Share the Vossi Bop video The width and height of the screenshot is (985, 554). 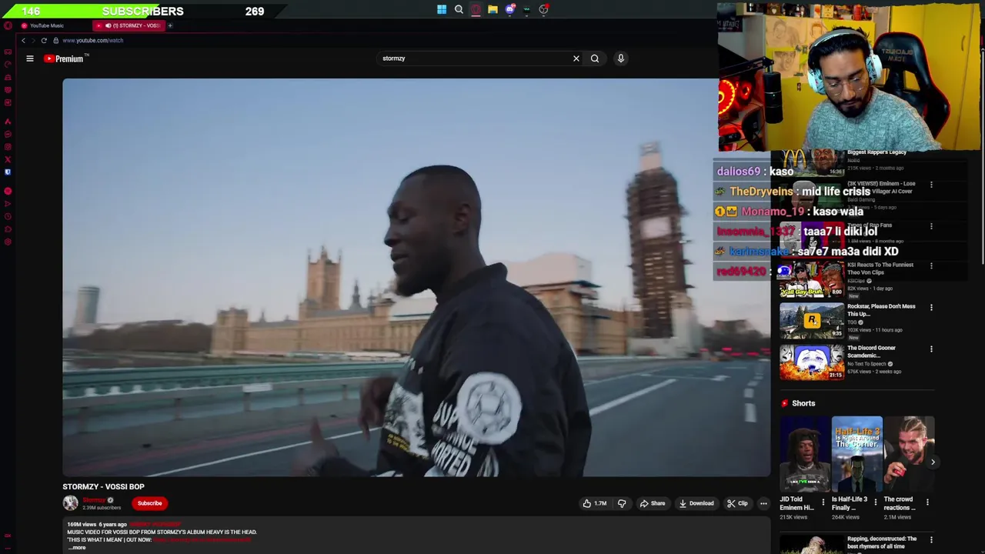click(x=652, y=503)
